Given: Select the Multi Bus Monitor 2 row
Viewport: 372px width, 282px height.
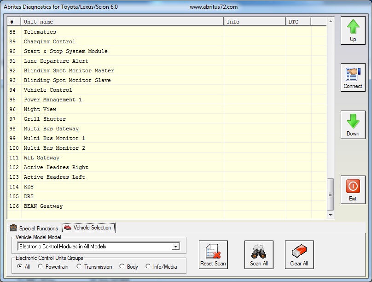Looking at the screenshot, I should coord(167,148).
